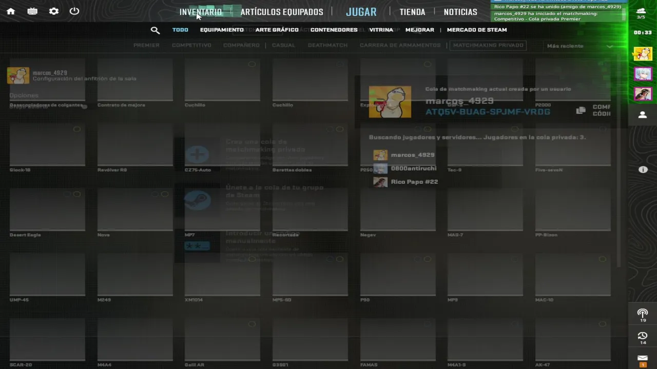
Task: Select 0800antiruchi name in queue list
Action: click(x=414, y=168)
